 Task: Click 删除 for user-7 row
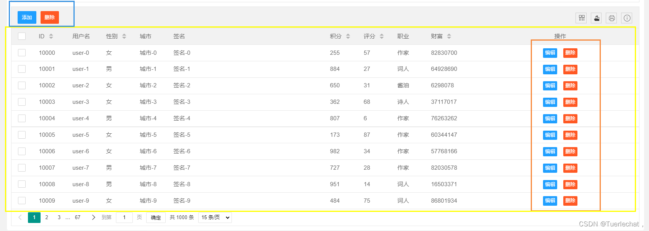pos(570,168)
